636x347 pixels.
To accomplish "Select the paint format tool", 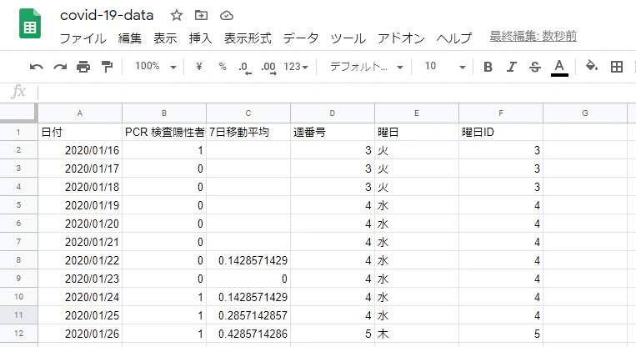I will click(107, 67).
